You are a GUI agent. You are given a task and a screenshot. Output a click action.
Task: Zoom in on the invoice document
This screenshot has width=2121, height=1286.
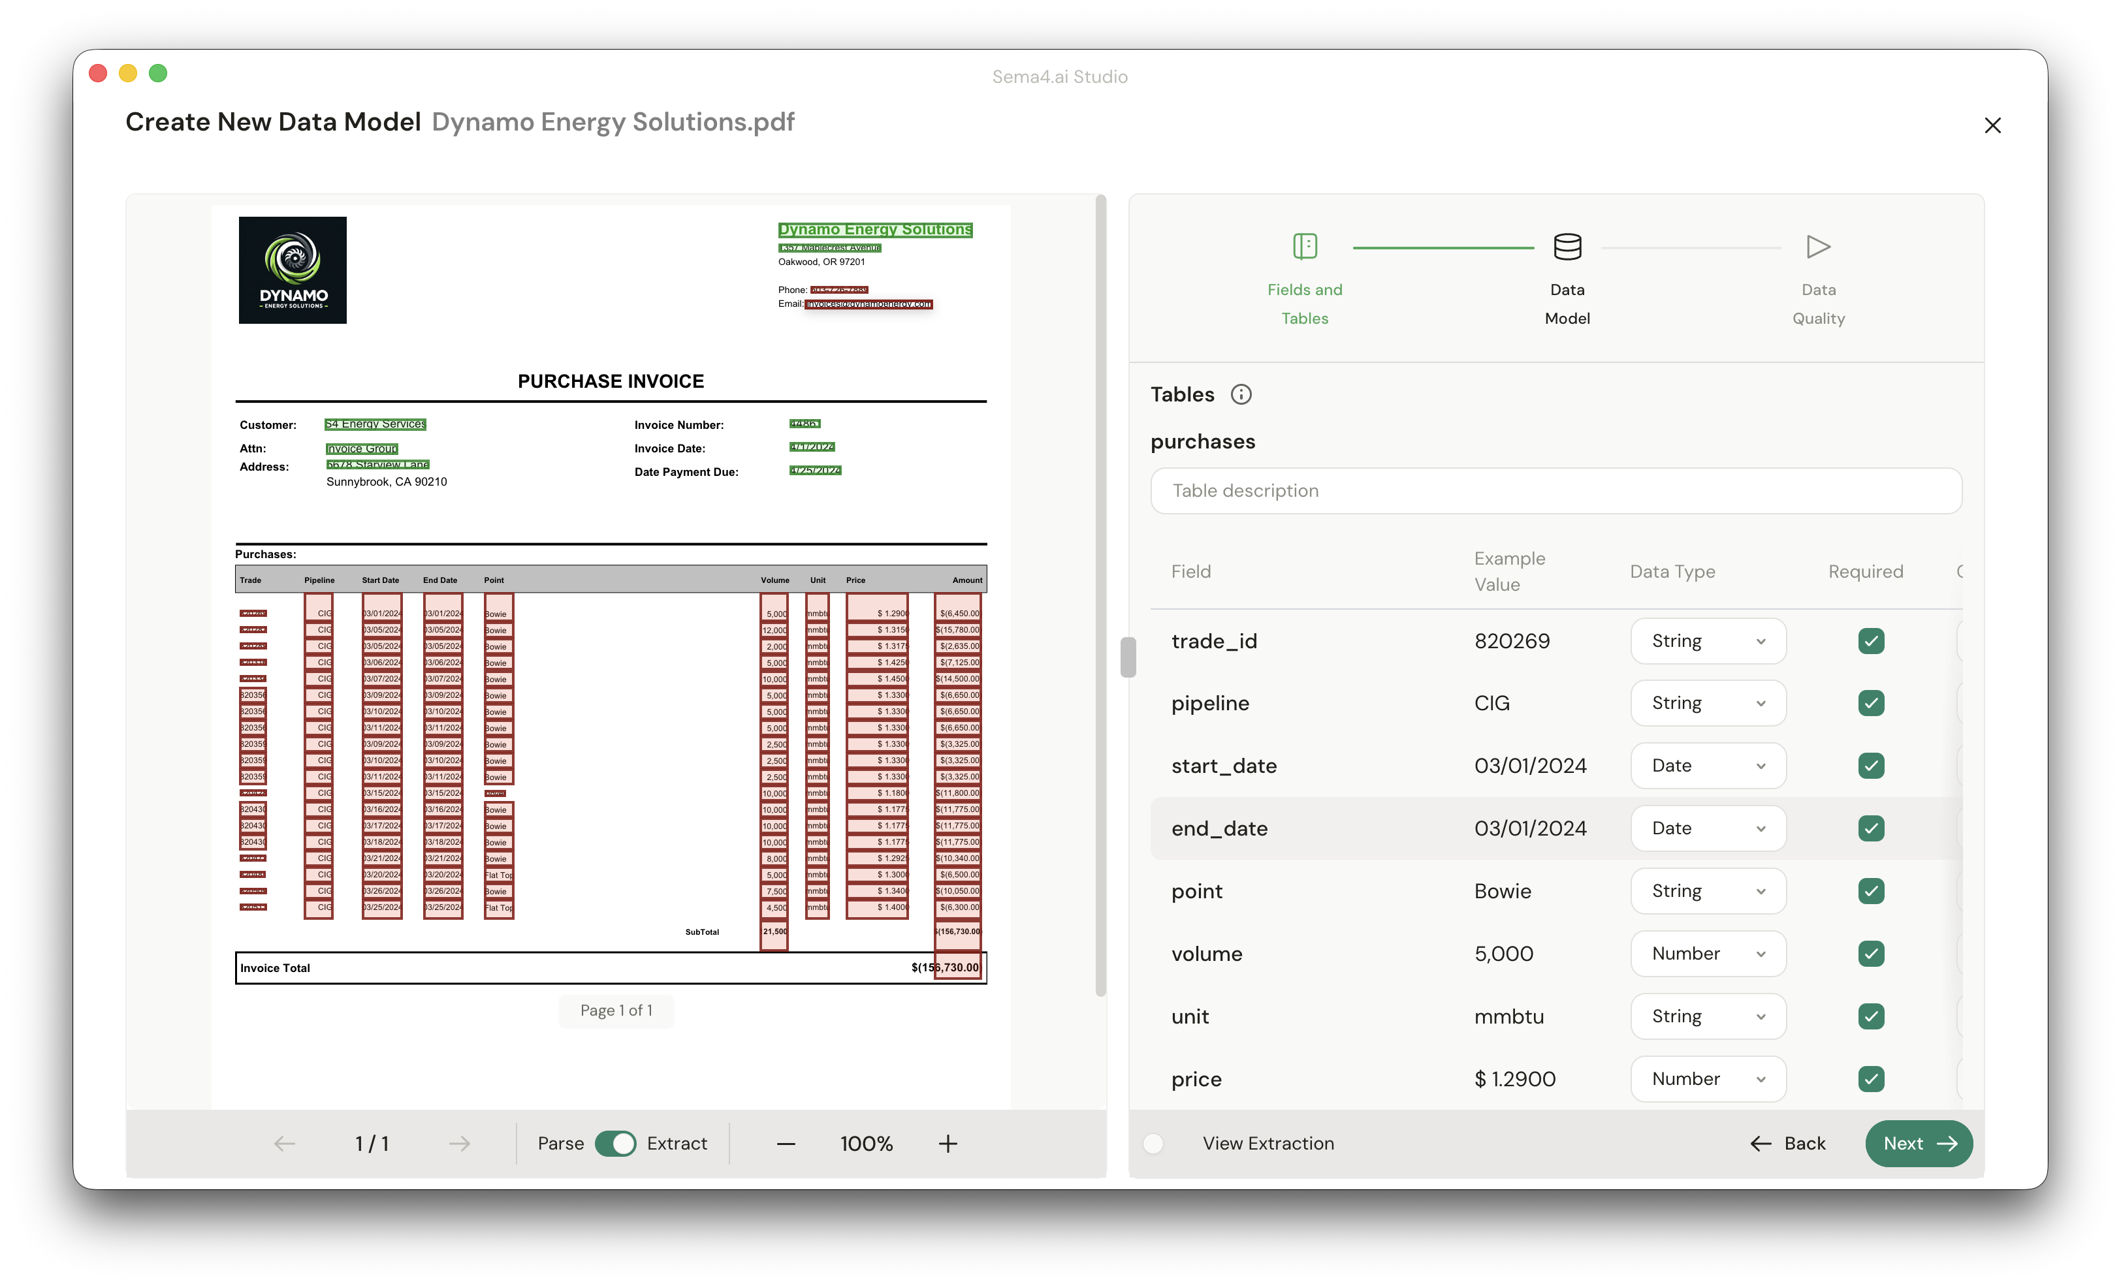947,1143
